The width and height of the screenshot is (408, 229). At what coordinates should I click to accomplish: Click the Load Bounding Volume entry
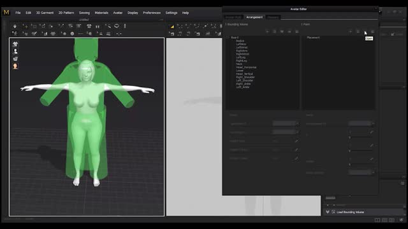pos(350,212)
